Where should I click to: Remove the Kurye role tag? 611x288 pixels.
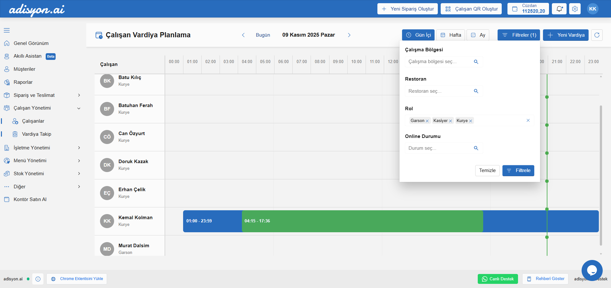470,121
